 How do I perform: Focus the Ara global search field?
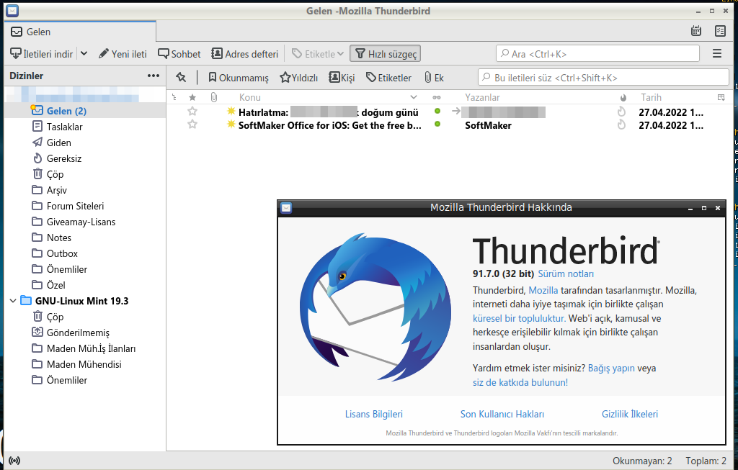click(597, 53)
